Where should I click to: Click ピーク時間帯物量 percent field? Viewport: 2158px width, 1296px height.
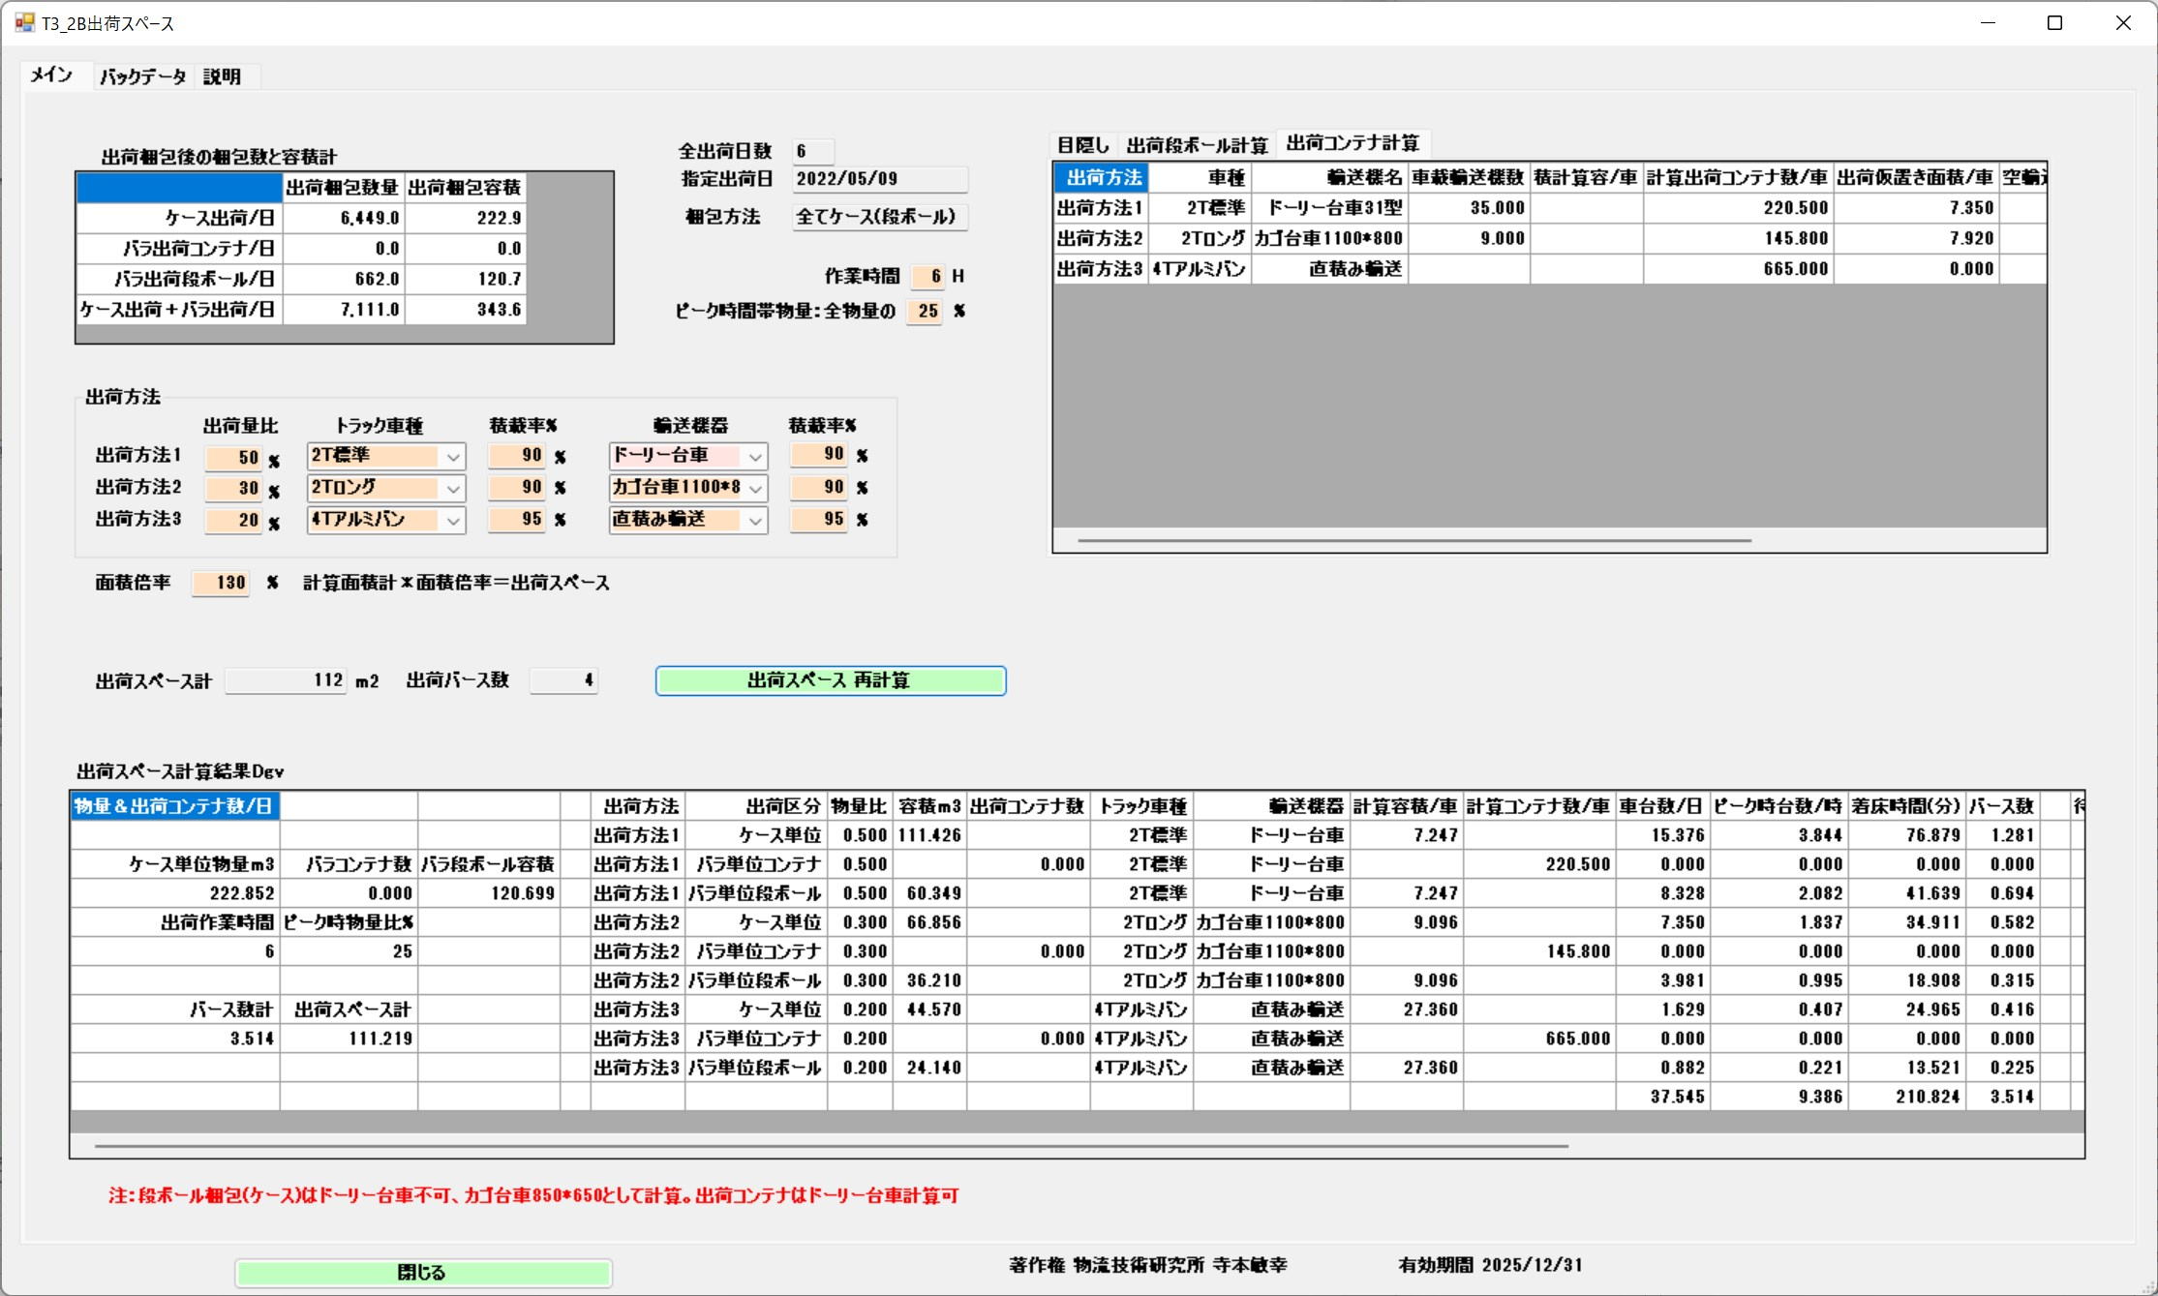pyautogui.click(x=924, y=312)
